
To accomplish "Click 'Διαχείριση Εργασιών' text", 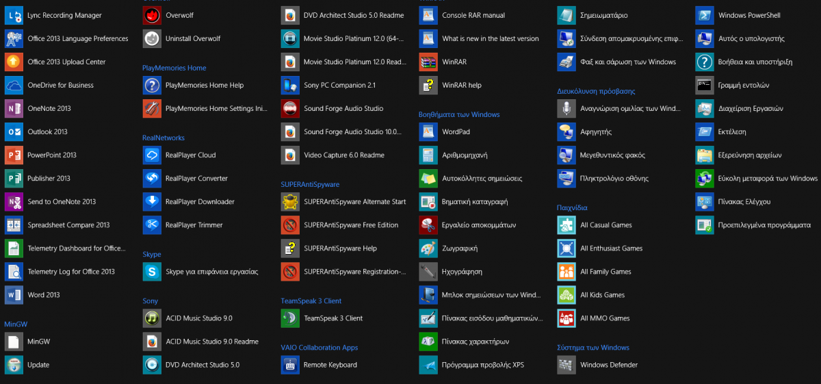I will pos(751,108).
